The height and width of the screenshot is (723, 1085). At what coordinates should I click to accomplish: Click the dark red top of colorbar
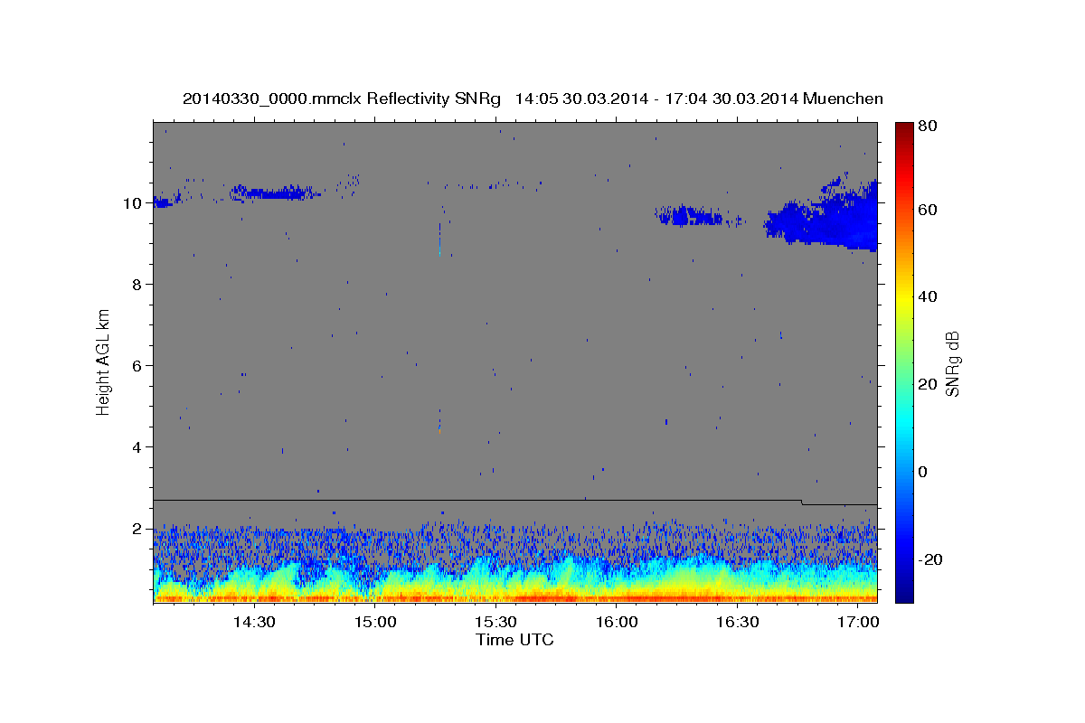pos(904,129)
